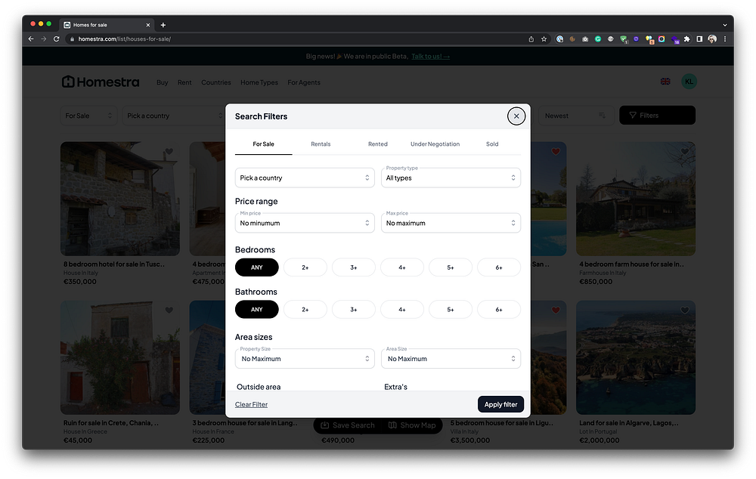This screenshot has width=756, height=479.
Task: Open the English language flag selector
Action: (x=665, y=82)
